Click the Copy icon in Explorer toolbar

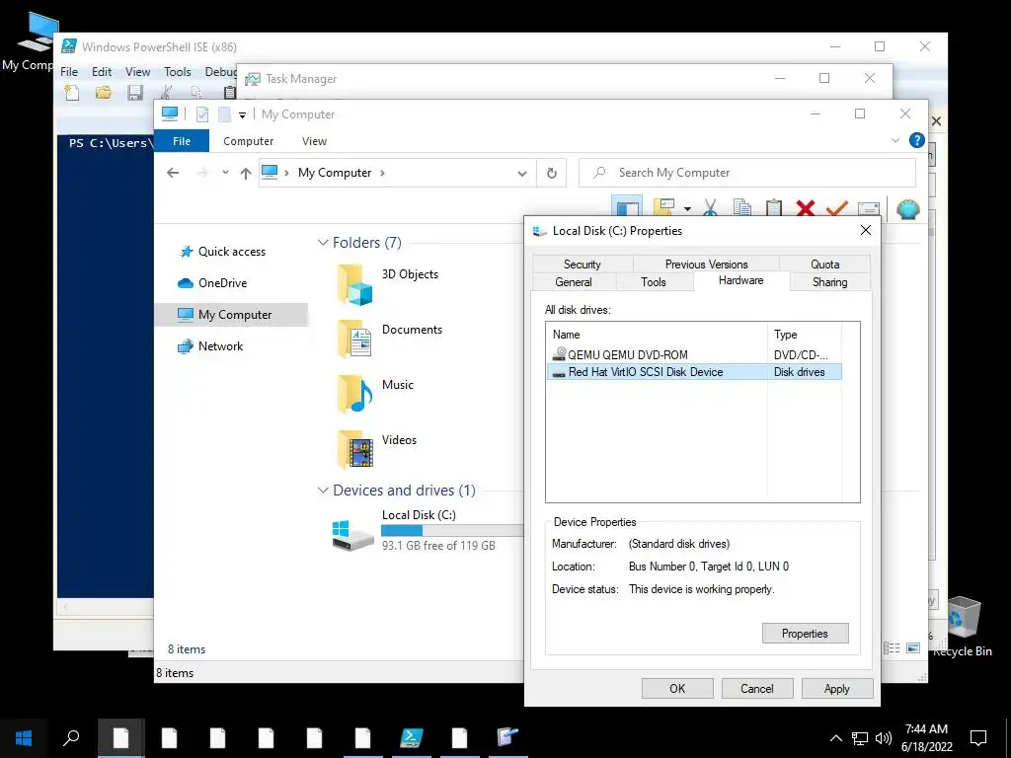(742, 208)
